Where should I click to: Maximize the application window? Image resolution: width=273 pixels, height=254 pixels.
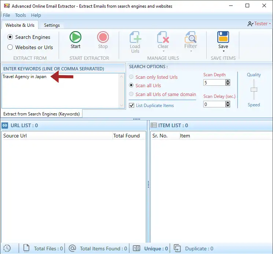tap(247, 6)
